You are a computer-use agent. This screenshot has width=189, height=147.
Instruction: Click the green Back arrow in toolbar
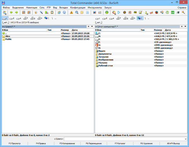(11, 13)
